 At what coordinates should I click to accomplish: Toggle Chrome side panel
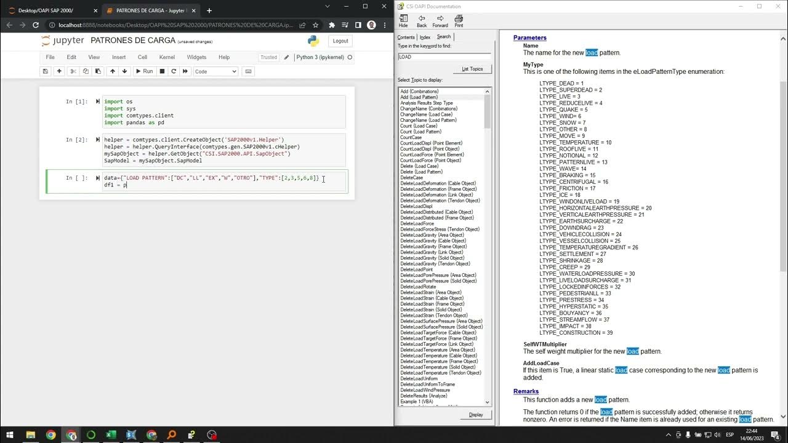[x=358, y=25]
